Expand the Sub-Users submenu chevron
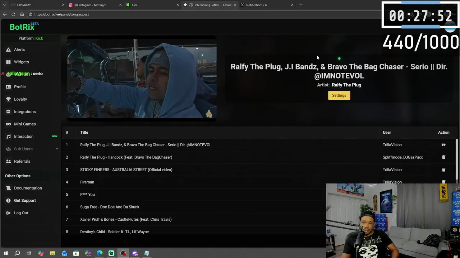This screenshot has width=460, height=258. point(57,149)
